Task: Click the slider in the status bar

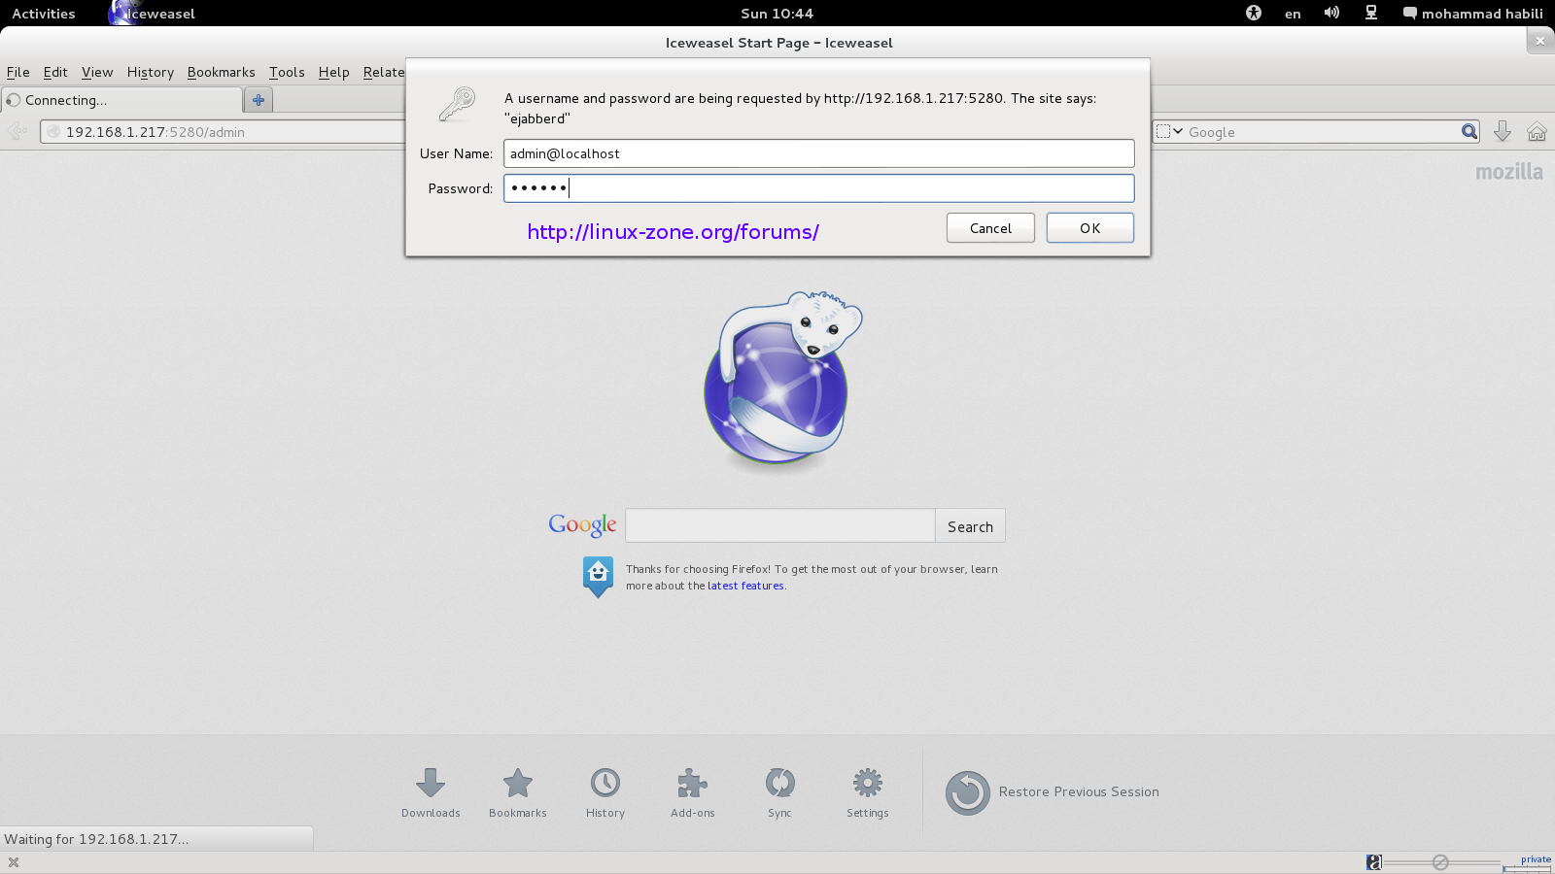Action: coord(1440,862)
